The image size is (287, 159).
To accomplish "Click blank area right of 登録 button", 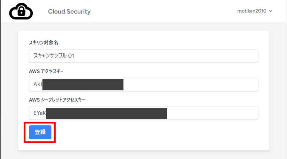I will click(149, 132).
